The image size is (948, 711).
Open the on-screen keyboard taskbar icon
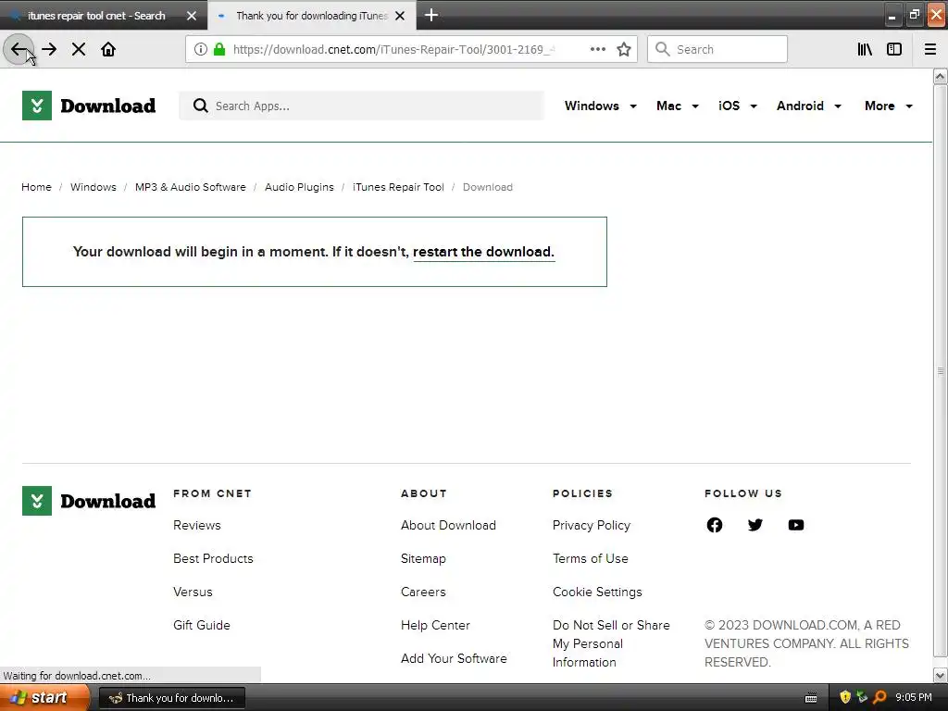(811, 698)
